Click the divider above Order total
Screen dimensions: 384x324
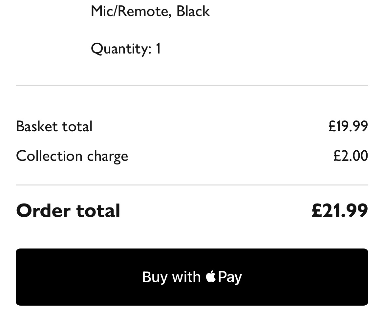[192, 185]
